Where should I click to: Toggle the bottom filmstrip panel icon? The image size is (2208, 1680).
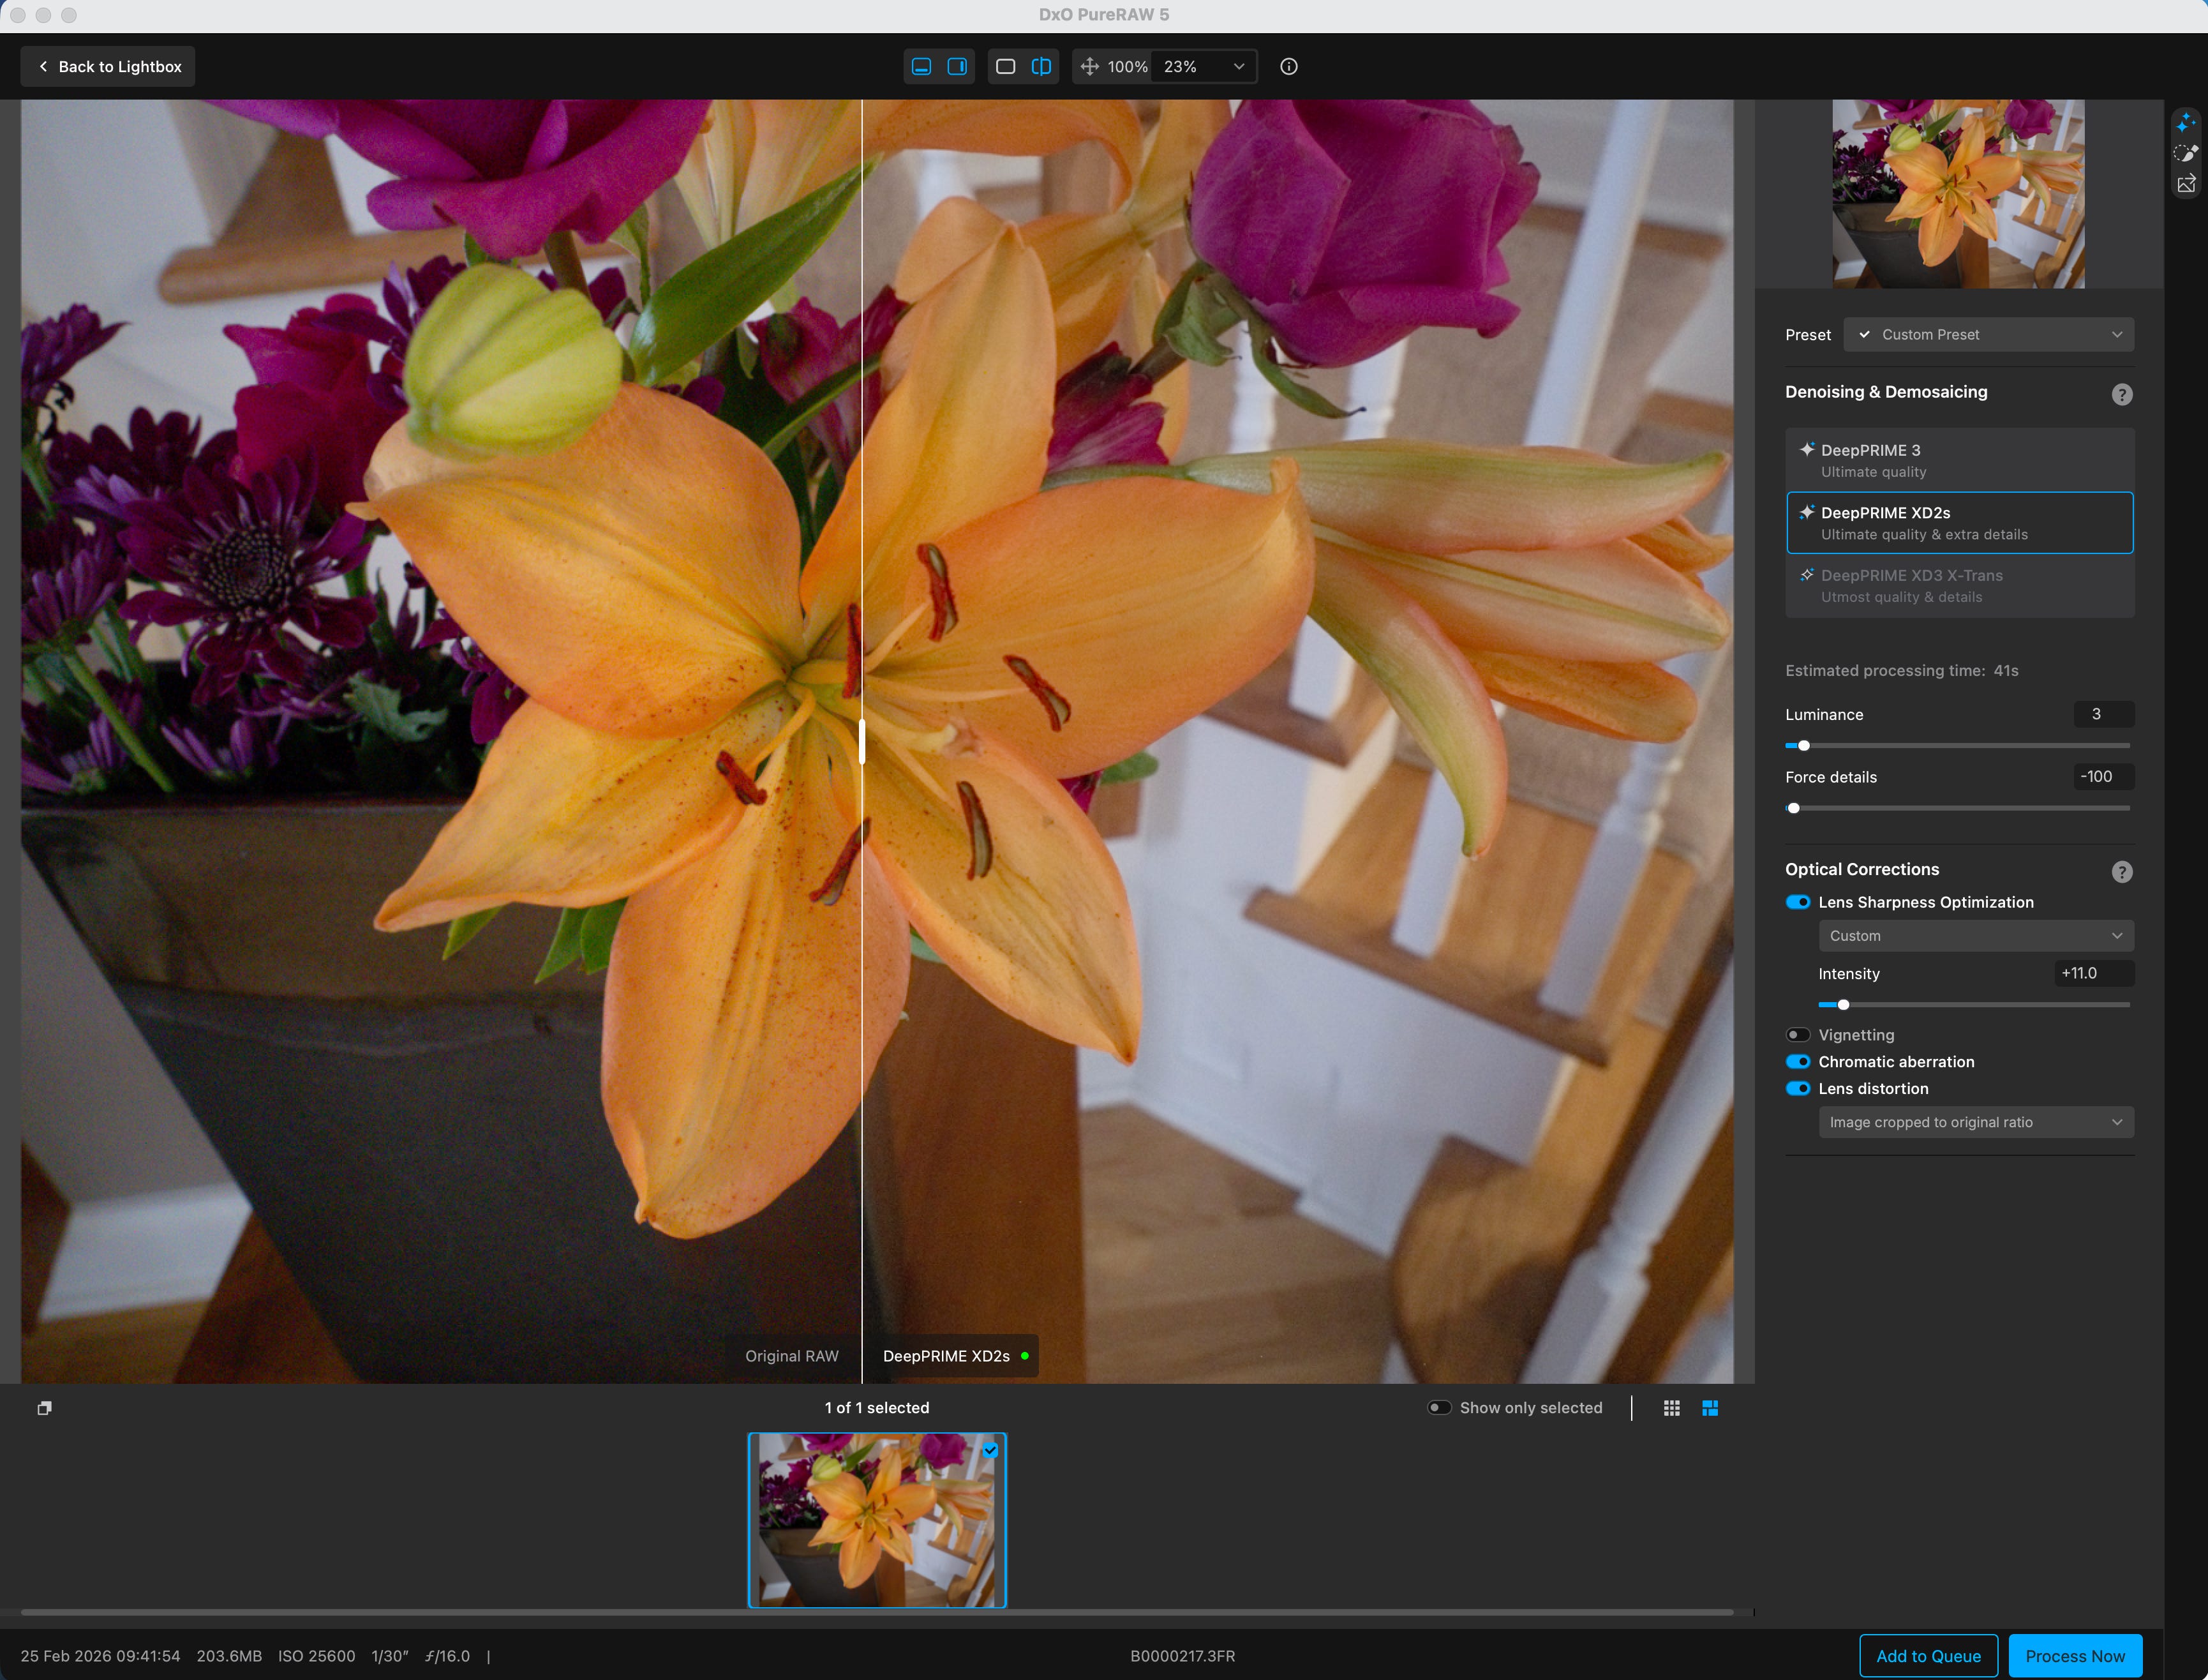pos(921,66)
